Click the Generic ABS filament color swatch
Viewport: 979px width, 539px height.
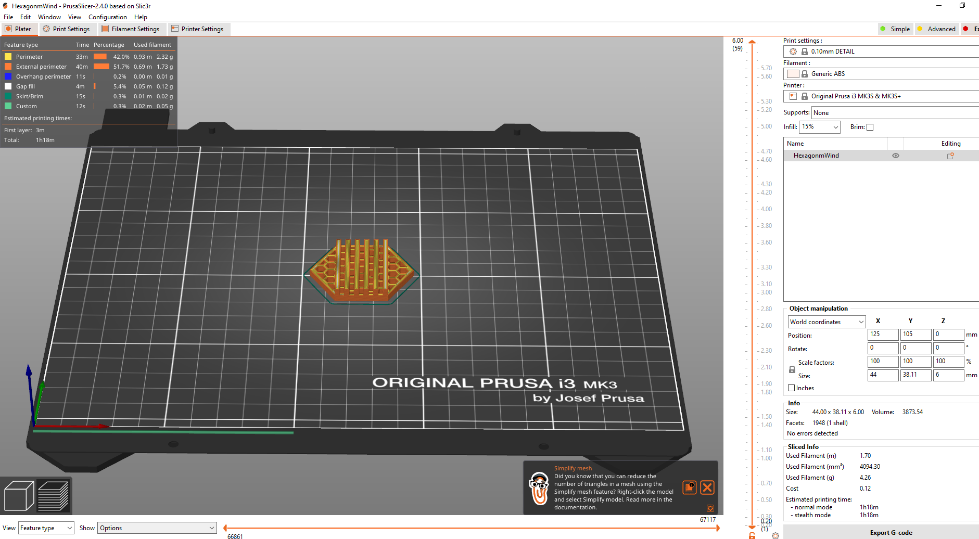pyautogui.click(x=793, y=73)
